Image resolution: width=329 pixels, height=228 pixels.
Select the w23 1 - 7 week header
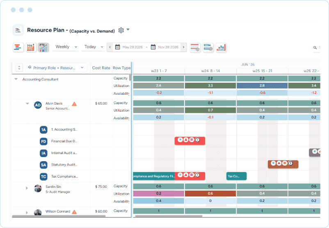pos(159,71)
